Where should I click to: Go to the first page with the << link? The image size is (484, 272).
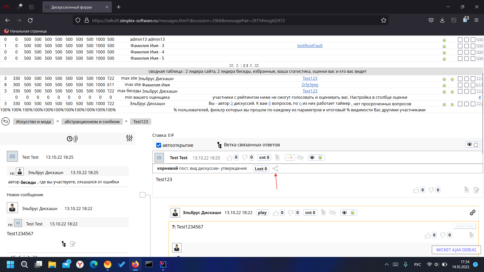pos(231,65)
